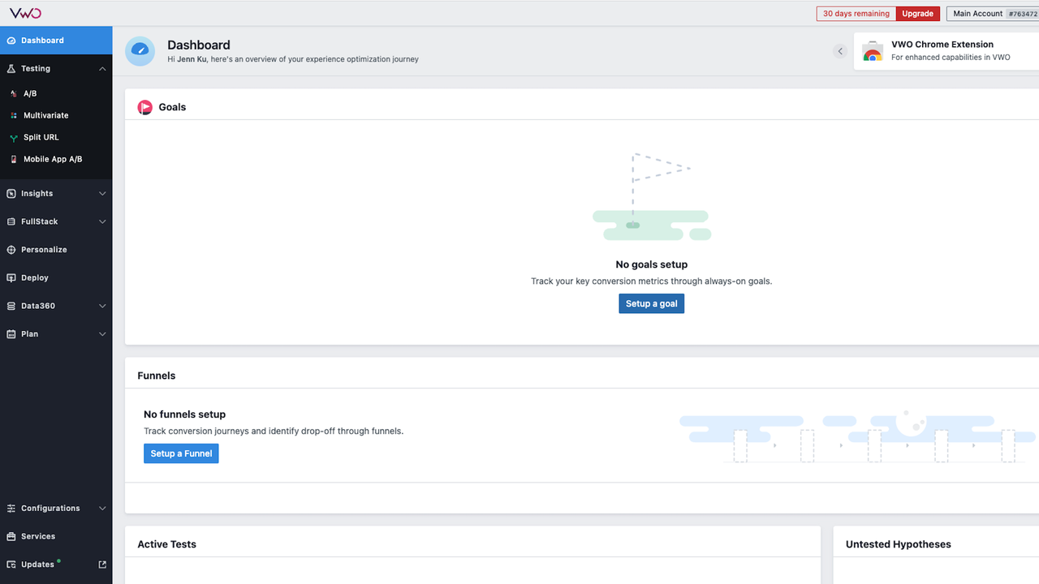The height and width of the screenshot is (584, 1039).
Task: Open Mobile App A/B in sidebar
Action: (52, 160)
